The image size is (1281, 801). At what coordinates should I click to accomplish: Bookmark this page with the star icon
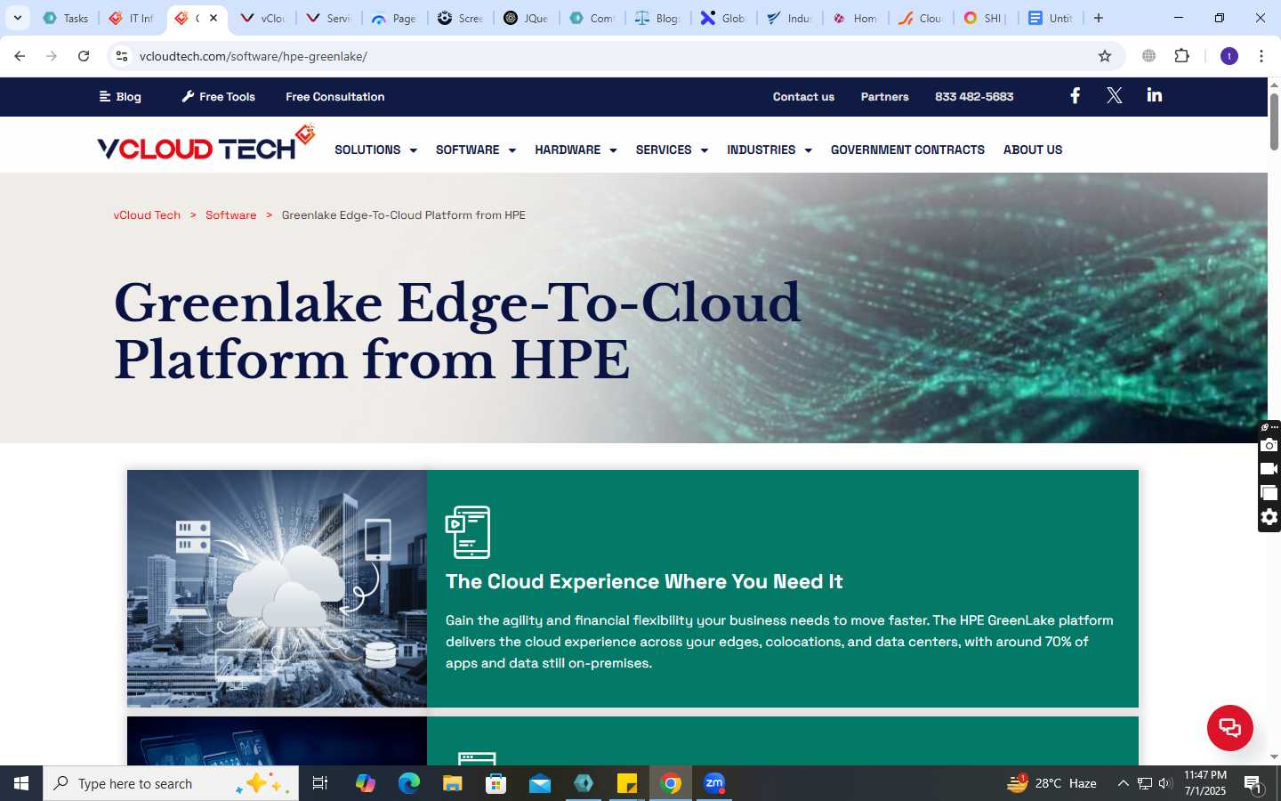(1105, 56)
